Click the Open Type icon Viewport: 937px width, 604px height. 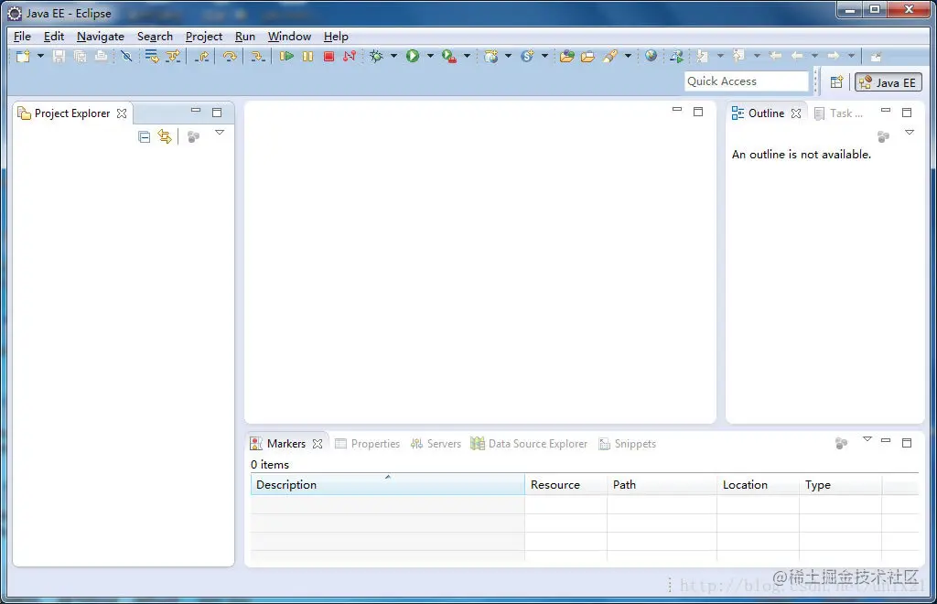pos(567,56)
